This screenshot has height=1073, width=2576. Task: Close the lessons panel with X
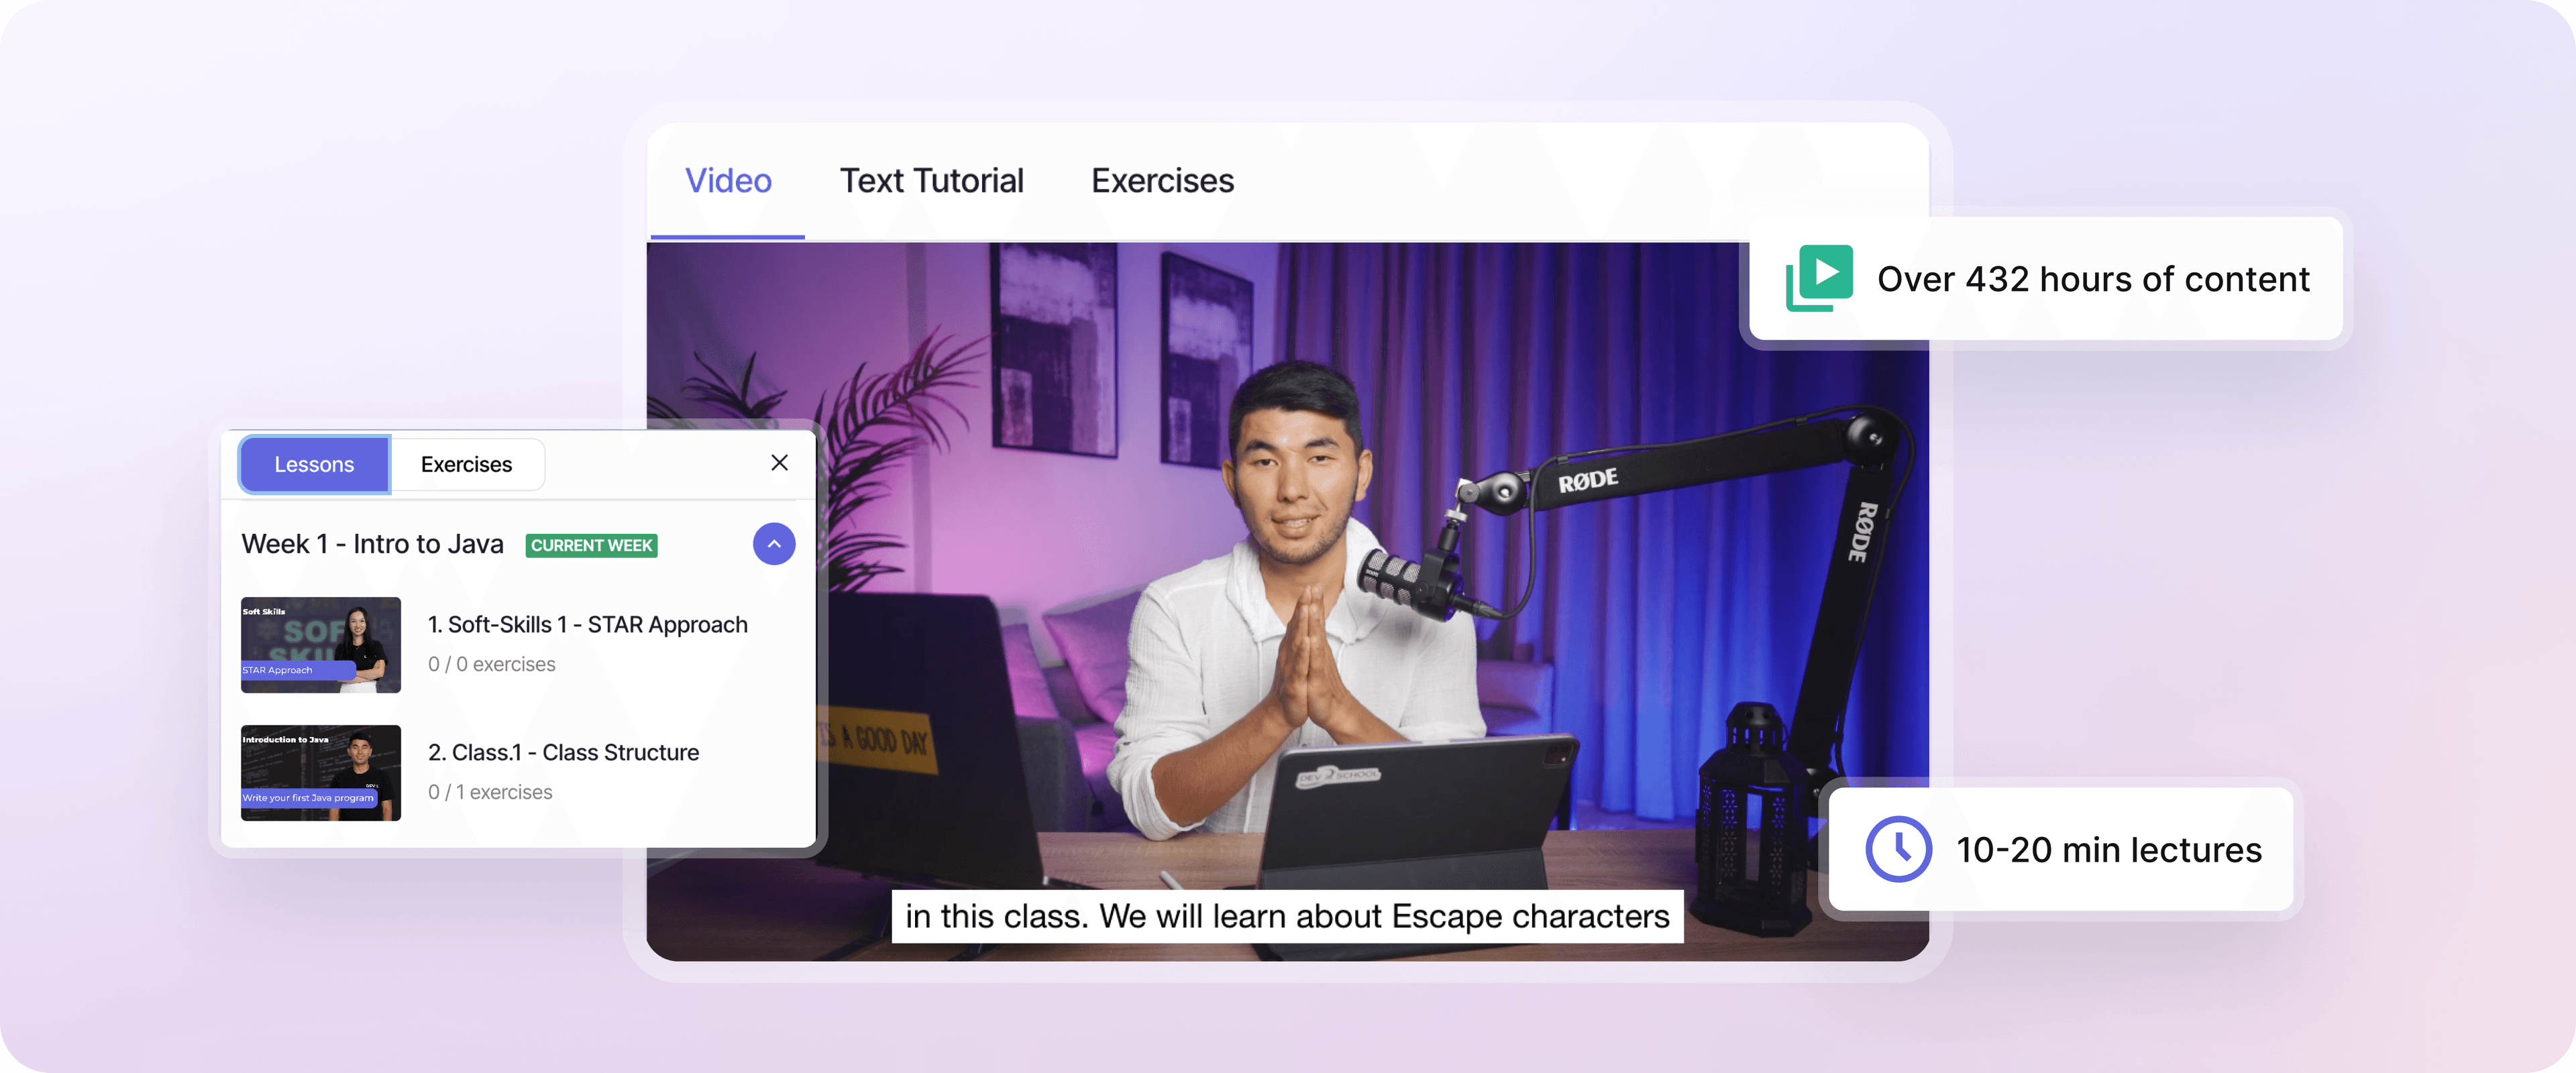click(779, 462)
